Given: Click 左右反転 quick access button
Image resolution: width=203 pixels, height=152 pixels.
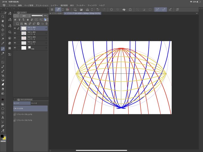Looking at the screenshot, I should [x=30, y=108].
